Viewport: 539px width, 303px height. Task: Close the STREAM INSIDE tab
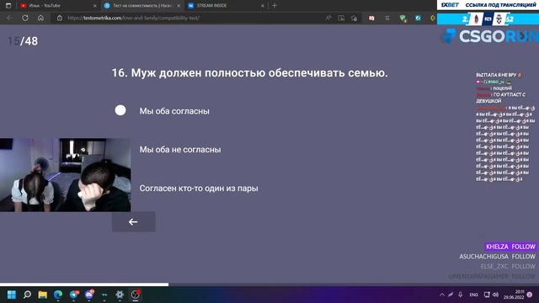click(x=263, y=6)
